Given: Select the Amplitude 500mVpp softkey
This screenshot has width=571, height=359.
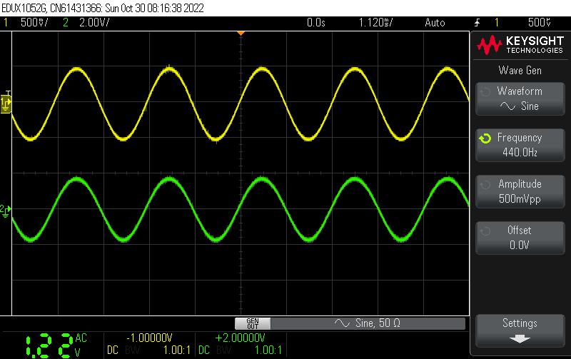Looking at the screenshot, I should click(519, 191).
